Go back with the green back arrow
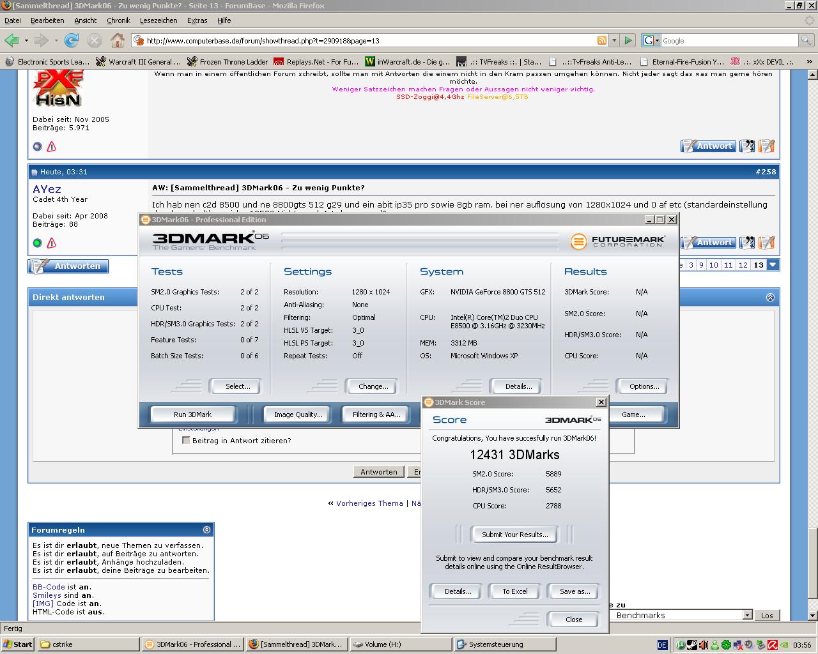This screenshot has width=818, height=654. [x=12, y=40]
